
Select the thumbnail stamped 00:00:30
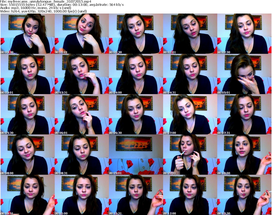point(28,34)
